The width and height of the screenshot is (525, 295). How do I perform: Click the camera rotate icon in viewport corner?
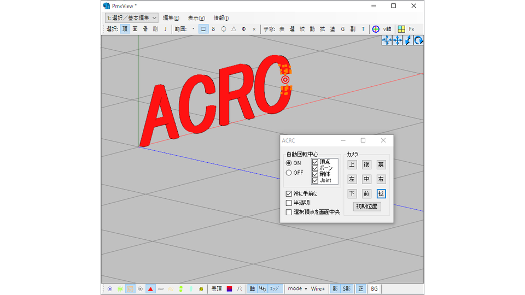click(x=419, y=40)
